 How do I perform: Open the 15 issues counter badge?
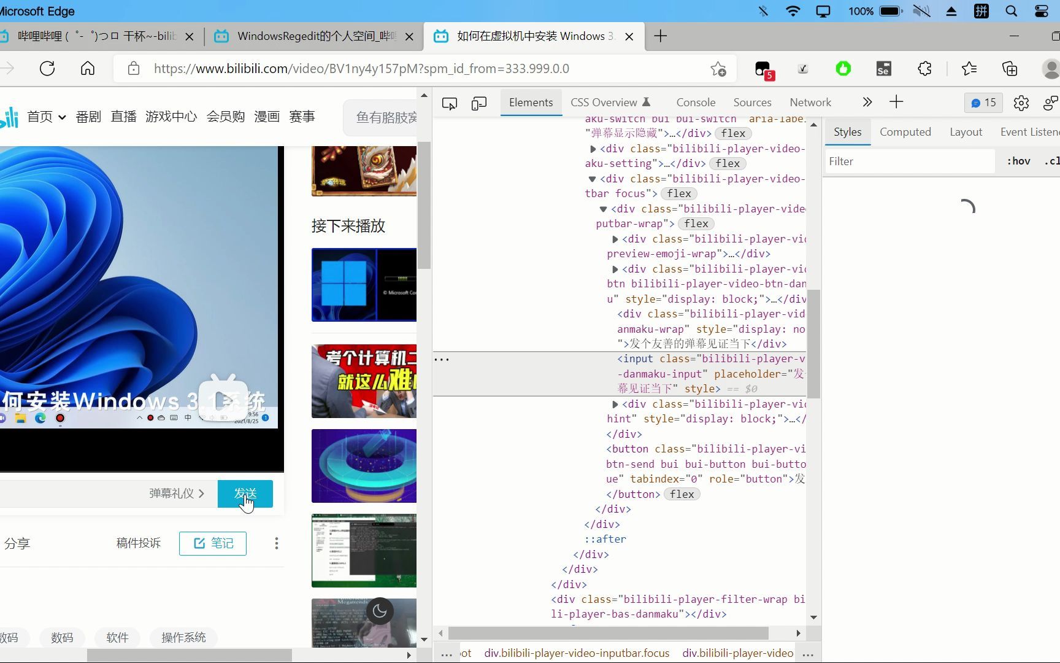tap(983, 103)
